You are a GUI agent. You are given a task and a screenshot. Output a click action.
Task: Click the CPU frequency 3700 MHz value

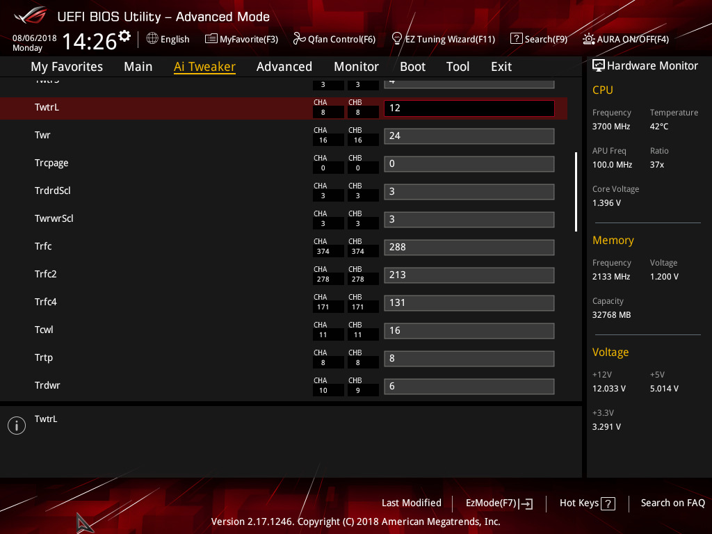610,127
